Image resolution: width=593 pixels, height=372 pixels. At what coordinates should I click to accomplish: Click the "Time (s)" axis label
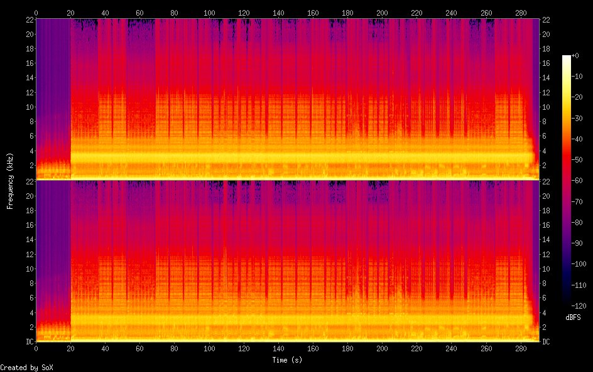click(x=288, y=360)
